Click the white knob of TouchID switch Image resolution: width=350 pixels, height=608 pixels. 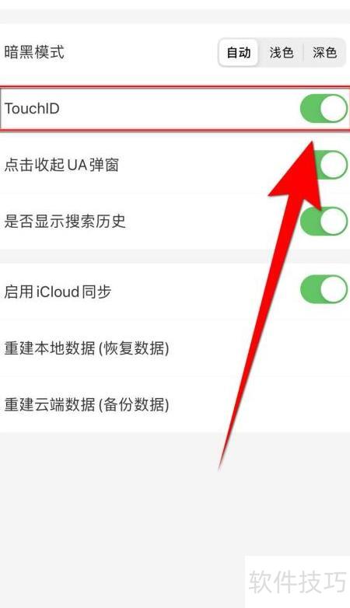(334, 109)
